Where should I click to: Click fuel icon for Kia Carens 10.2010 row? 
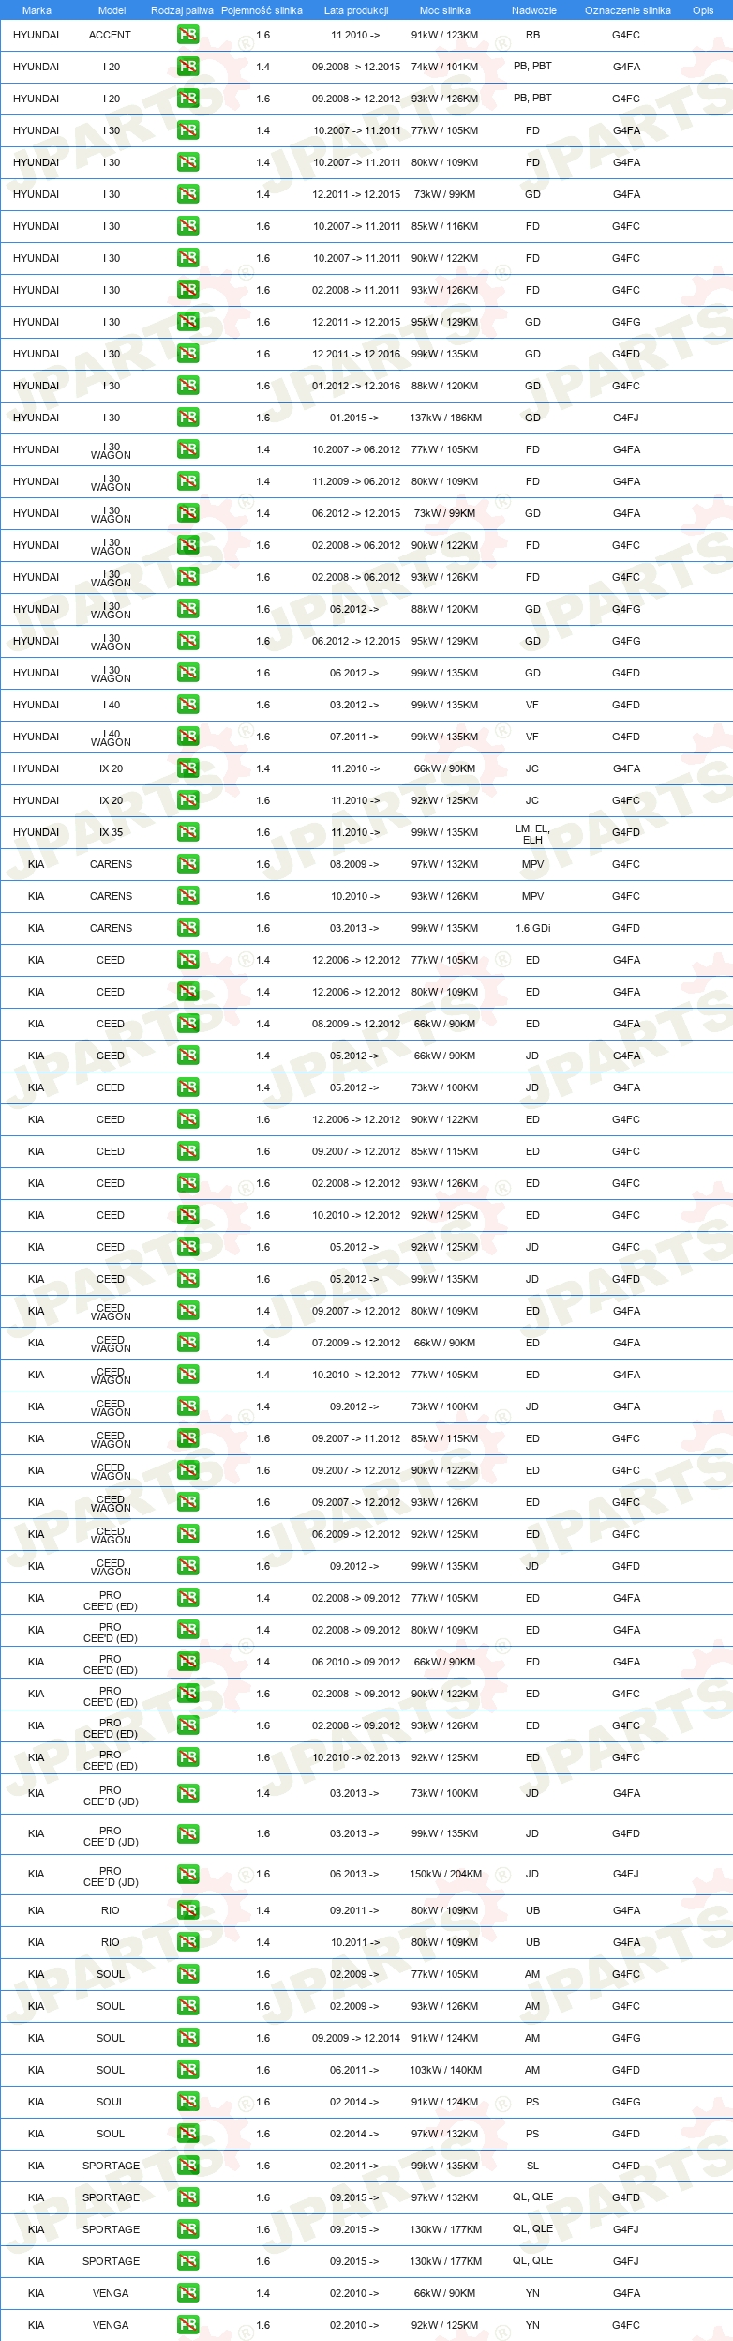(x=187, y=896)
